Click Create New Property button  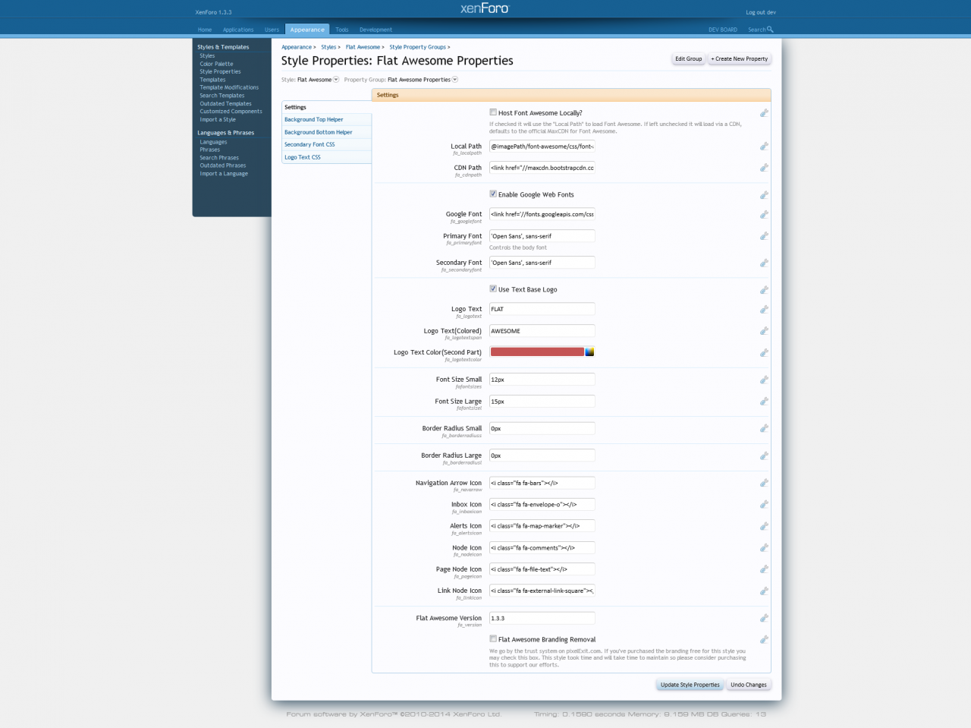740,58
